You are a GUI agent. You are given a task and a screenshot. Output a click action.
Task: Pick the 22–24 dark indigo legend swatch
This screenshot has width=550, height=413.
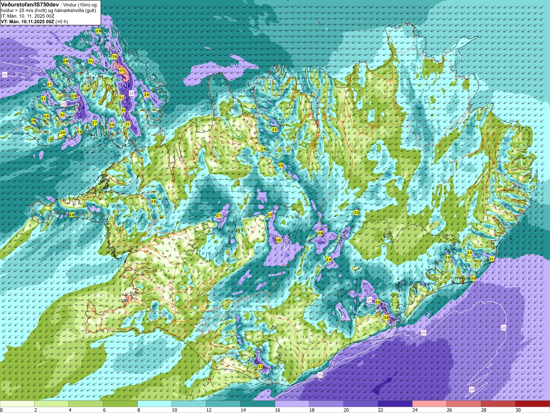click(x=395, y=404)
